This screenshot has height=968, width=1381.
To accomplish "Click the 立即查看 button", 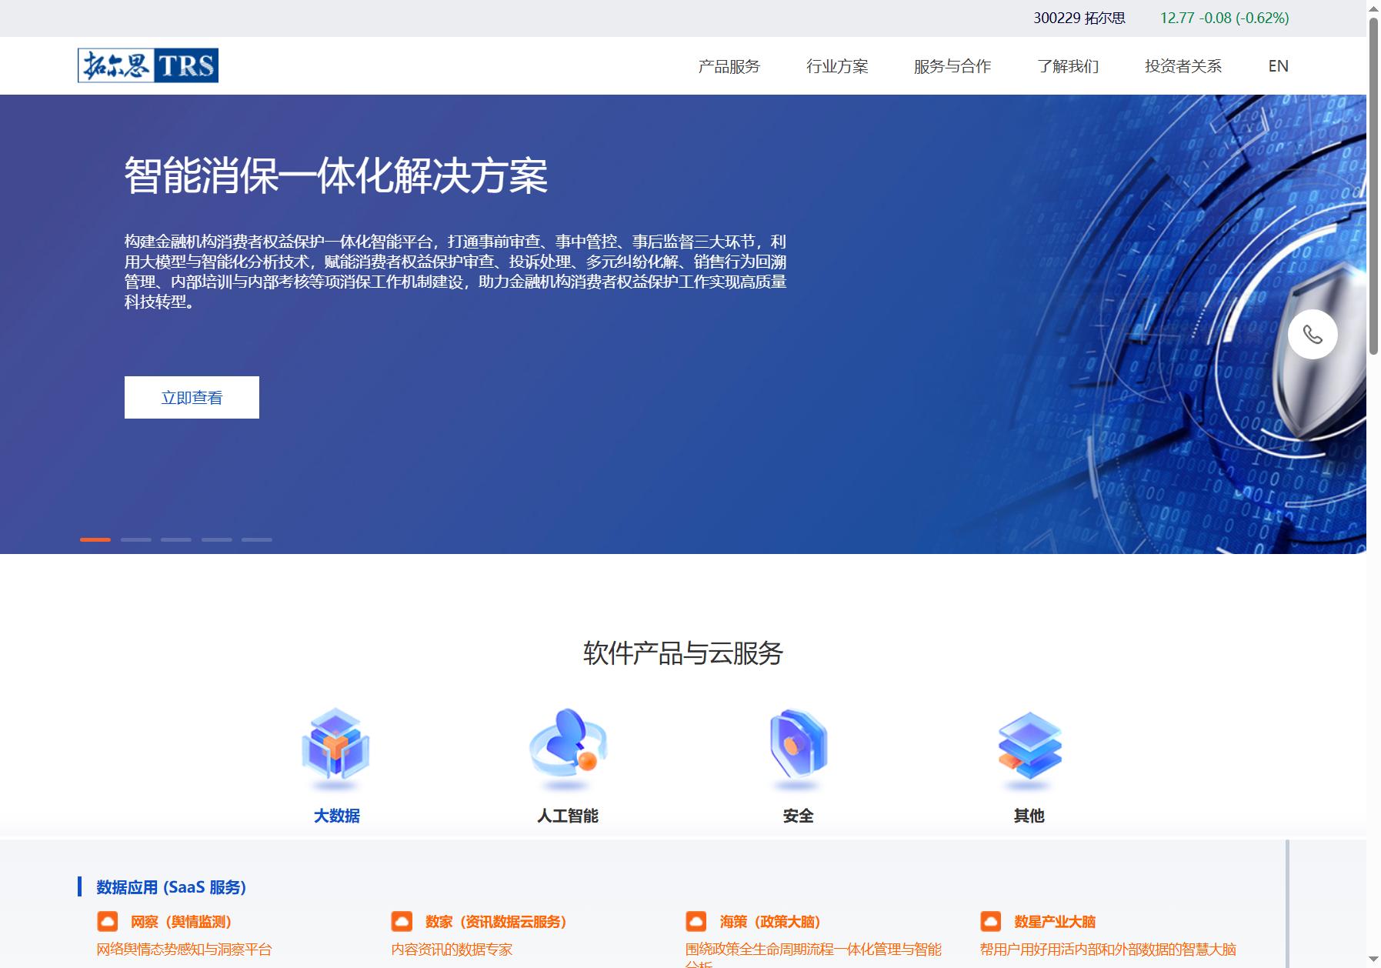I will click(192, 397).
